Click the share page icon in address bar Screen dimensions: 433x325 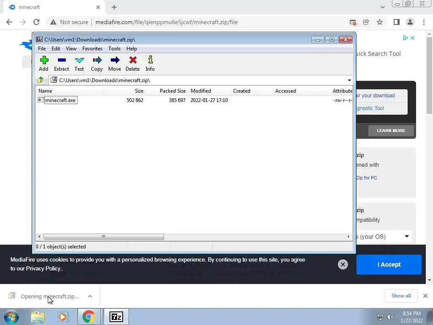(x=366, y=22)
